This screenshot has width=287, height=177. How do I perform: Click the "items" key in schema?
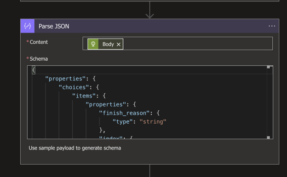[x=84, y=96]
